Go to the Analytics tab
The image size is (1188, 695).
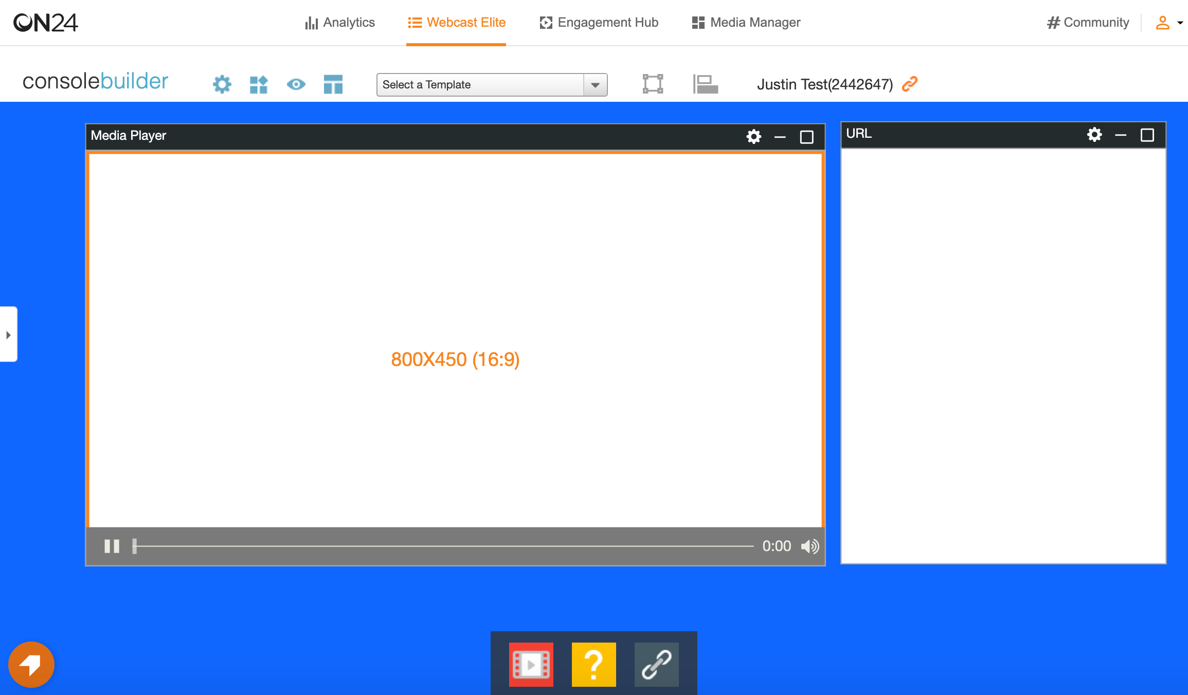[340, 23]
